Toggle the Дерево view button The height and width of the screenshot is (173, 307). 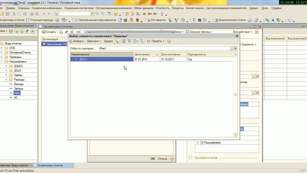coord(108,41)
